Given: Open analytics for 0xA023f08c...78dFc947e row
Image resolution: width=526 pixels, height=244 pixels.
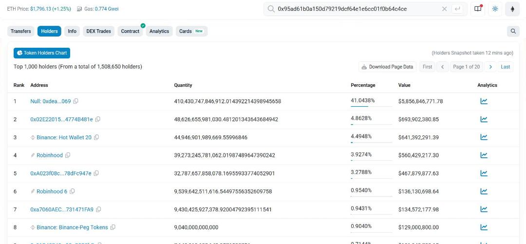Looking at the screenshot, I should pyautogui.click(x=484, y=173).
